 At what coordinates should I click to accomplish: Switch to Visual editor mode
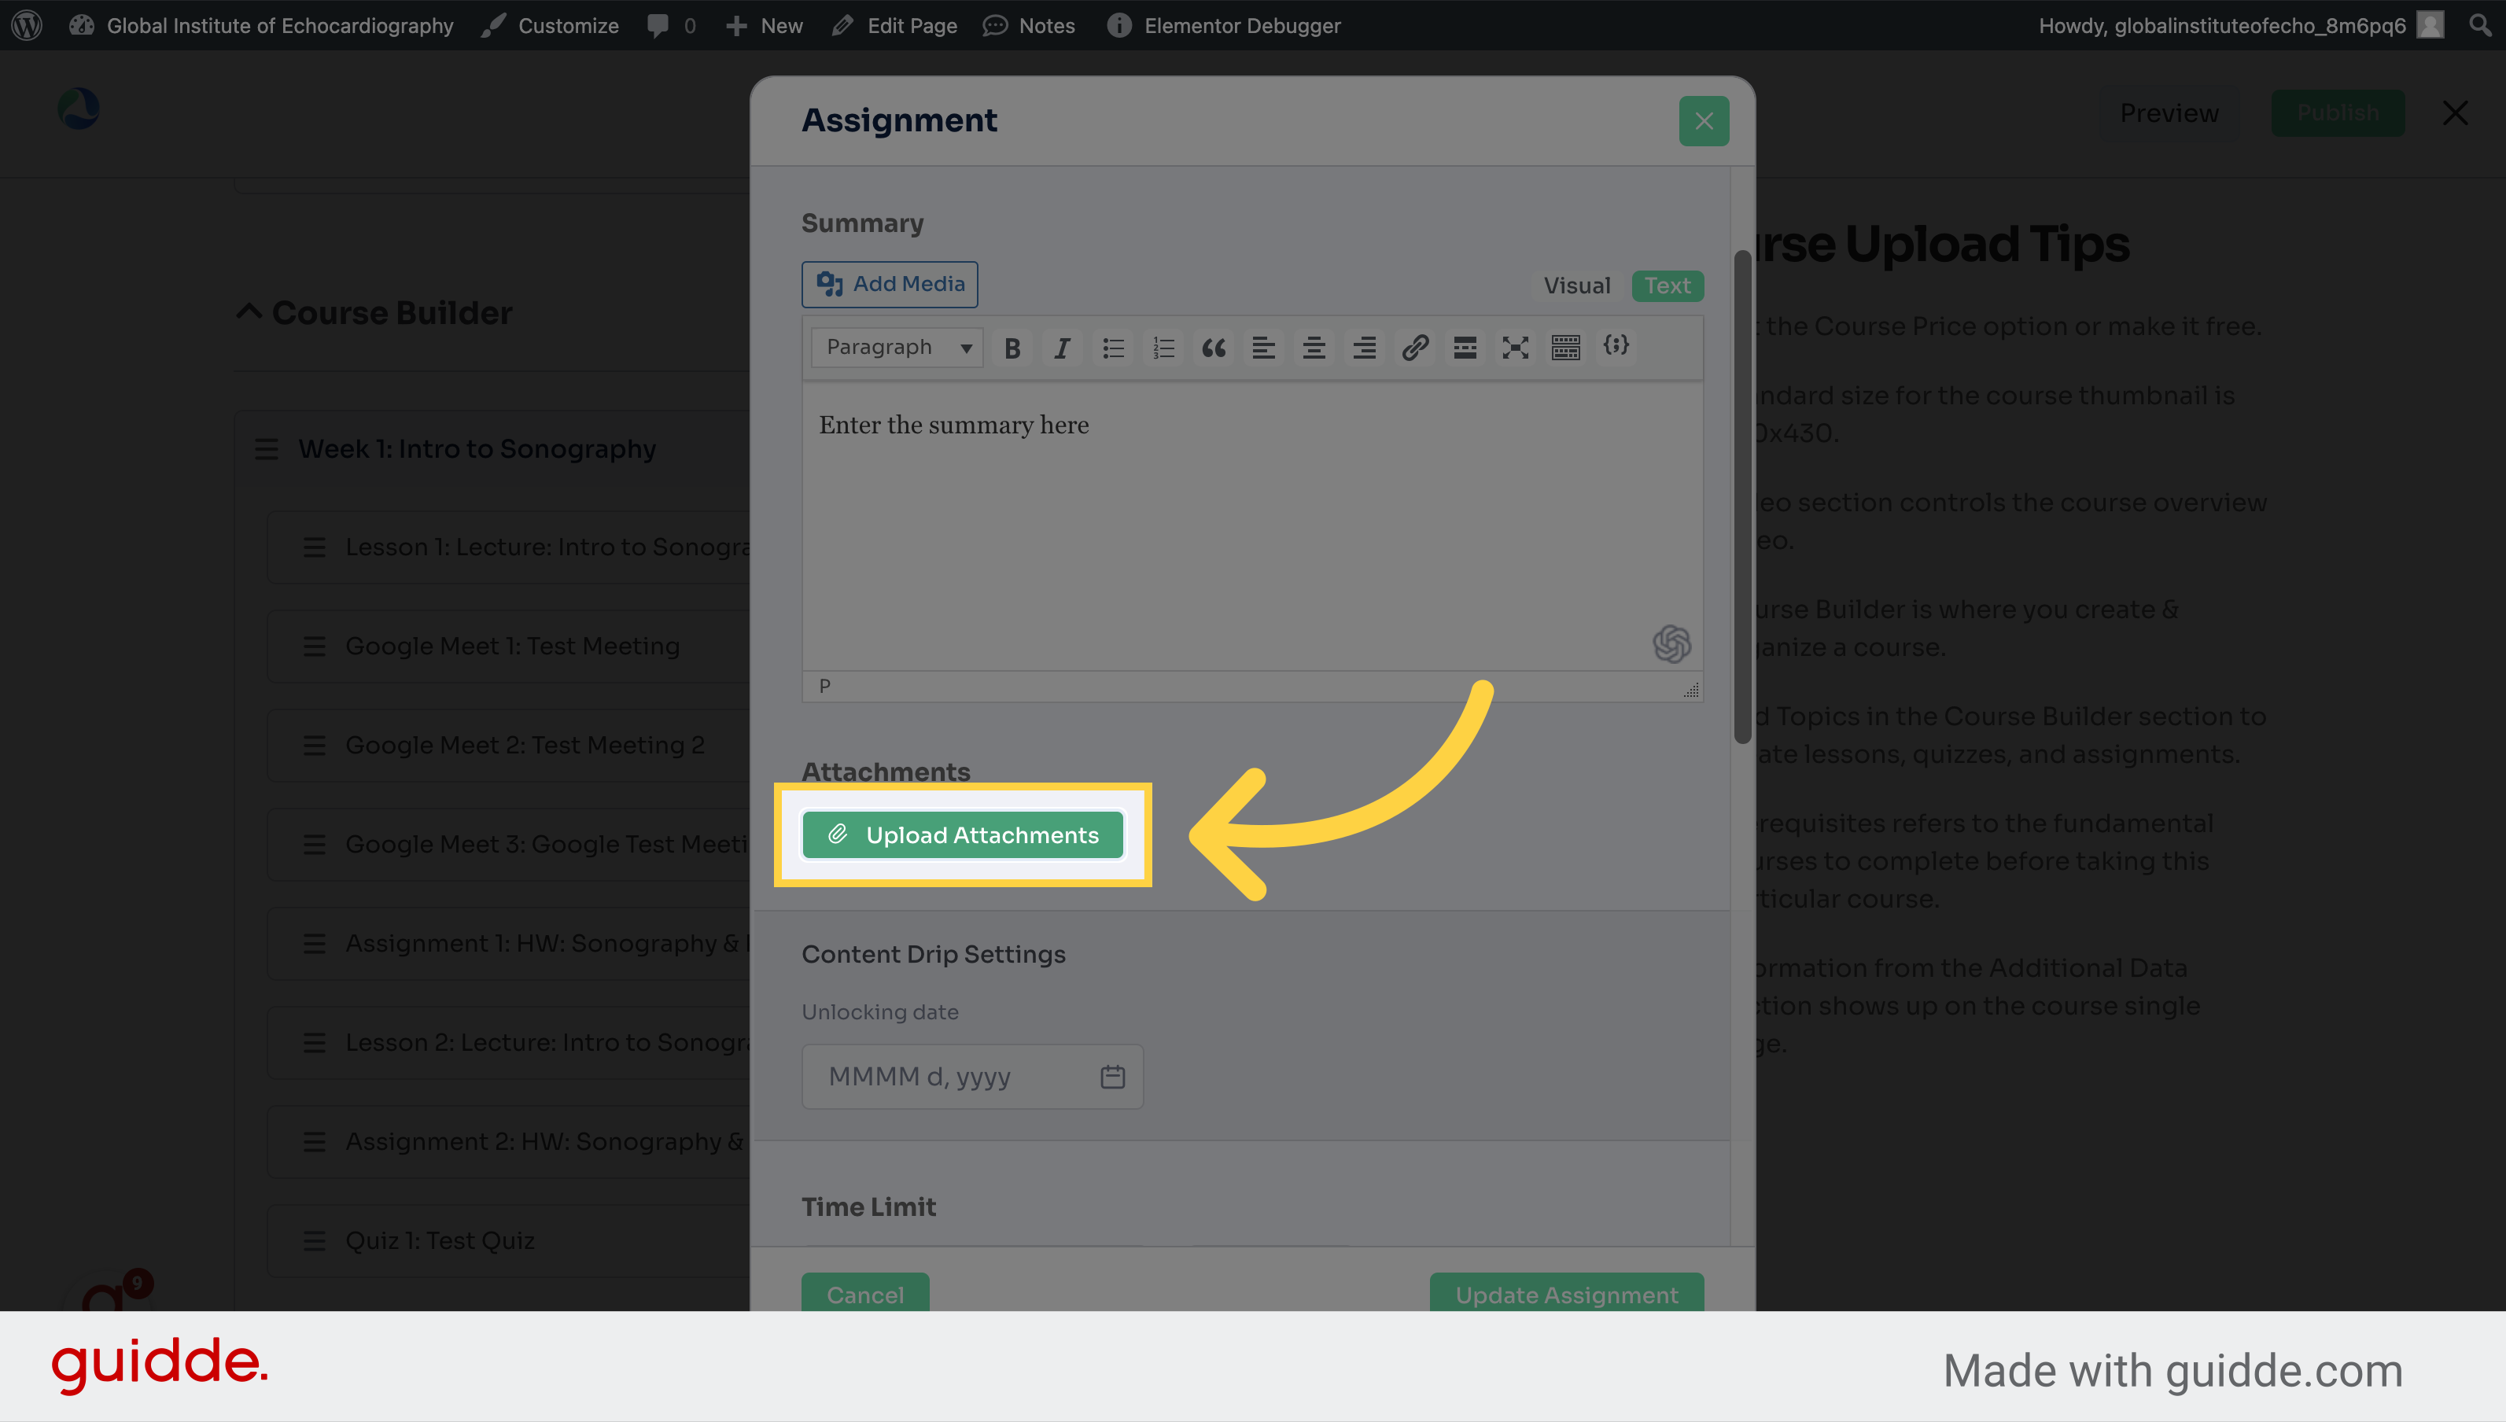(1576, 284)
